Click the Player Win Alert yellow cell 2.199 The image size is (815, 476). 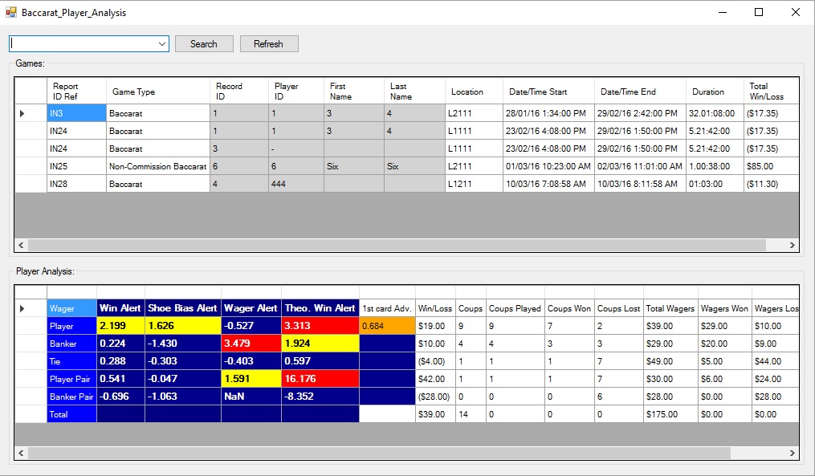pos(120,327)
